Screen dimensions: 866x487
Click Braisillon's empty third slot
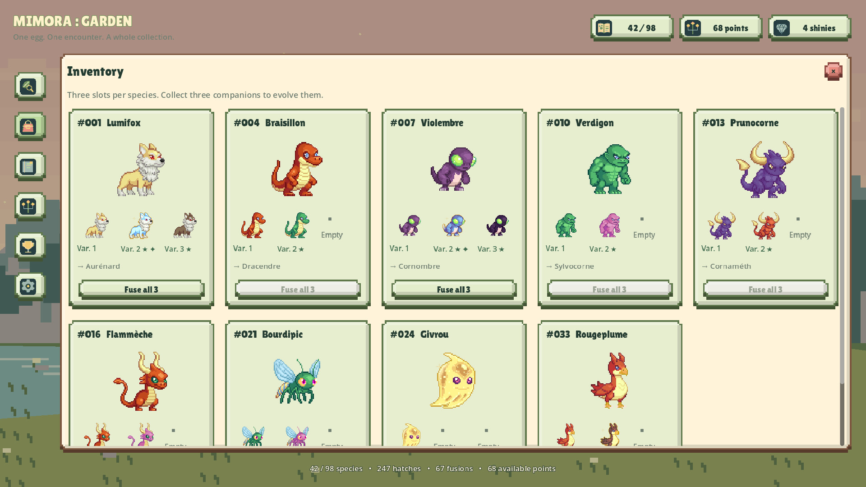tap(332, 228)
